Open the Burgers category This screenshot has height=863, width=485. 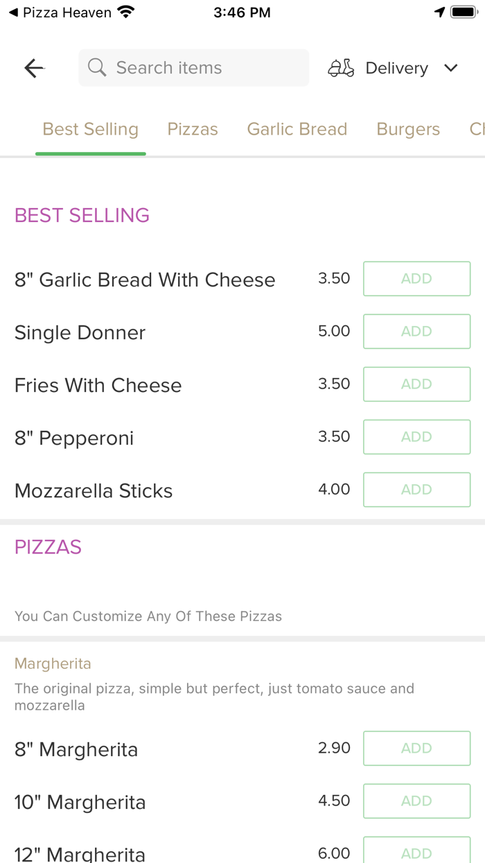[408, 129]
